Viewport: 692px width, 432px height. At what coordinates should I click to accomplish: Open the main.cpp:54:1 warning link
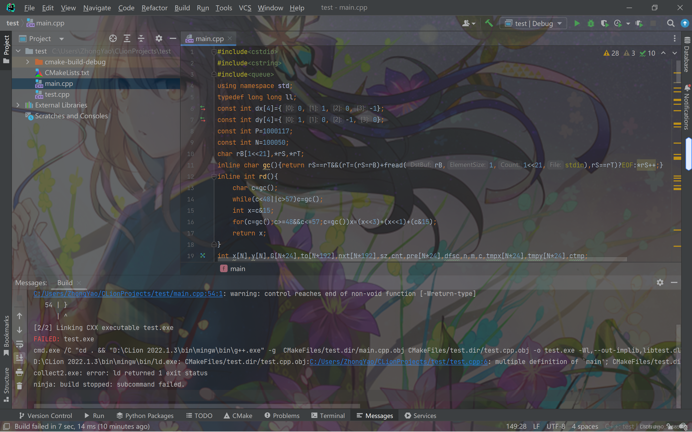(x=128, y=294)
